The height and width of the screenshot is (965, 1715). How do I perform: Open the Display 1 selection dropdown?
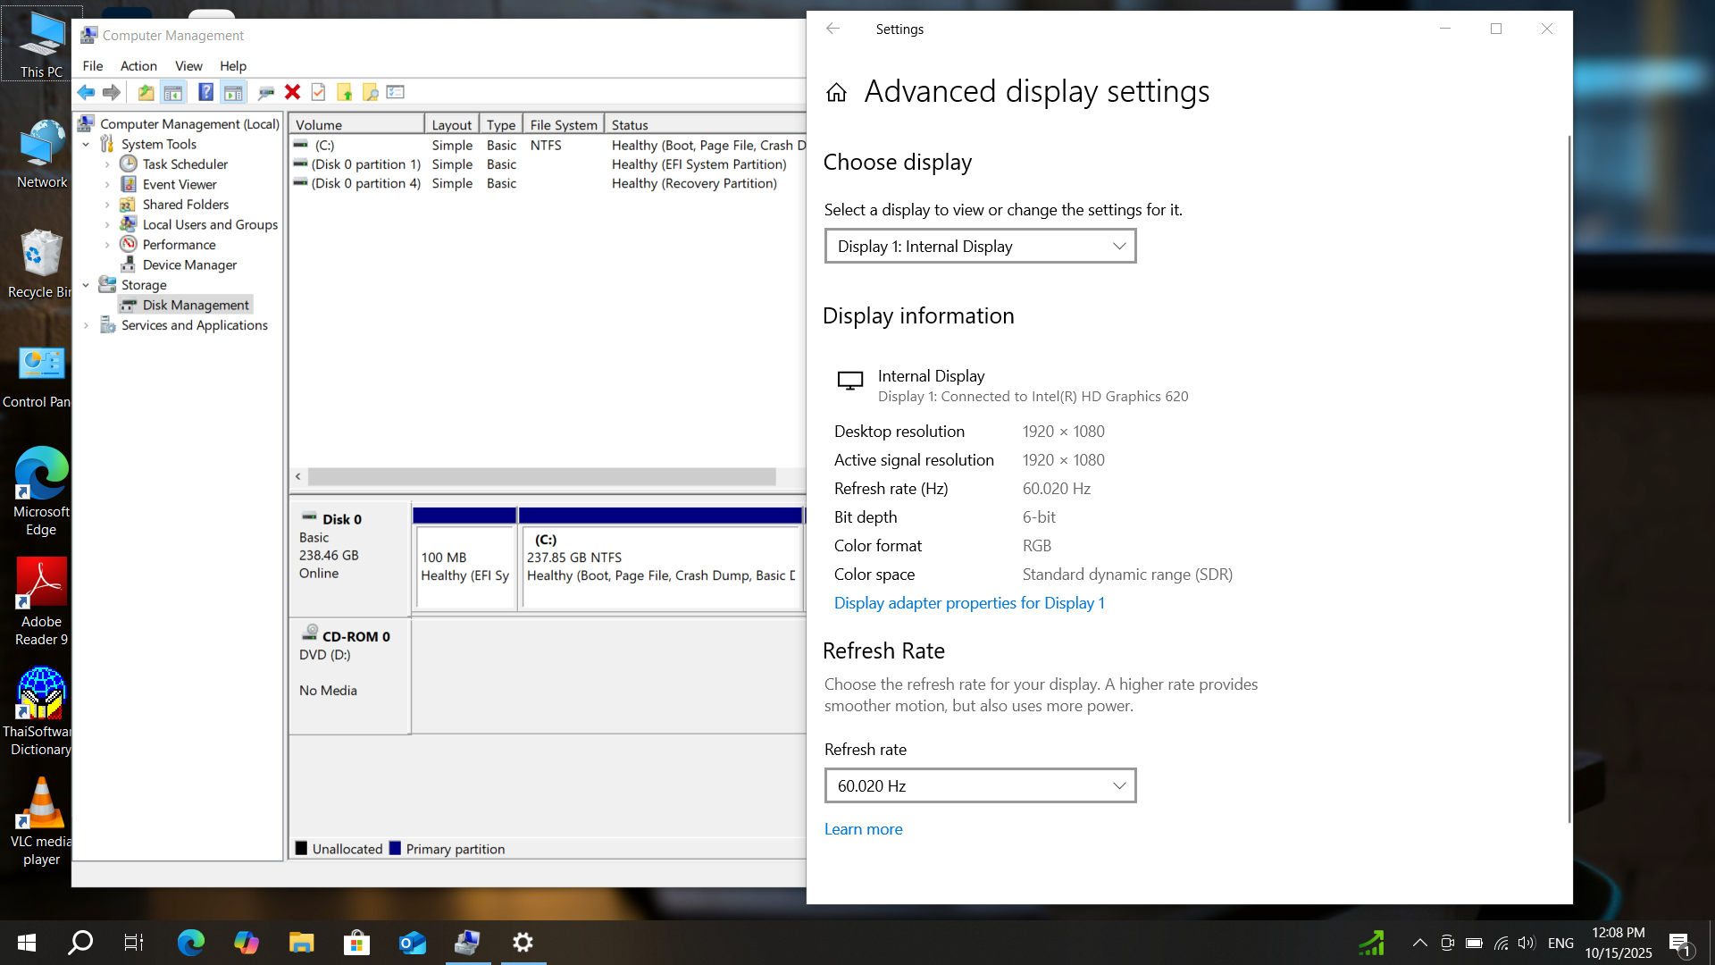coord(980,247)
